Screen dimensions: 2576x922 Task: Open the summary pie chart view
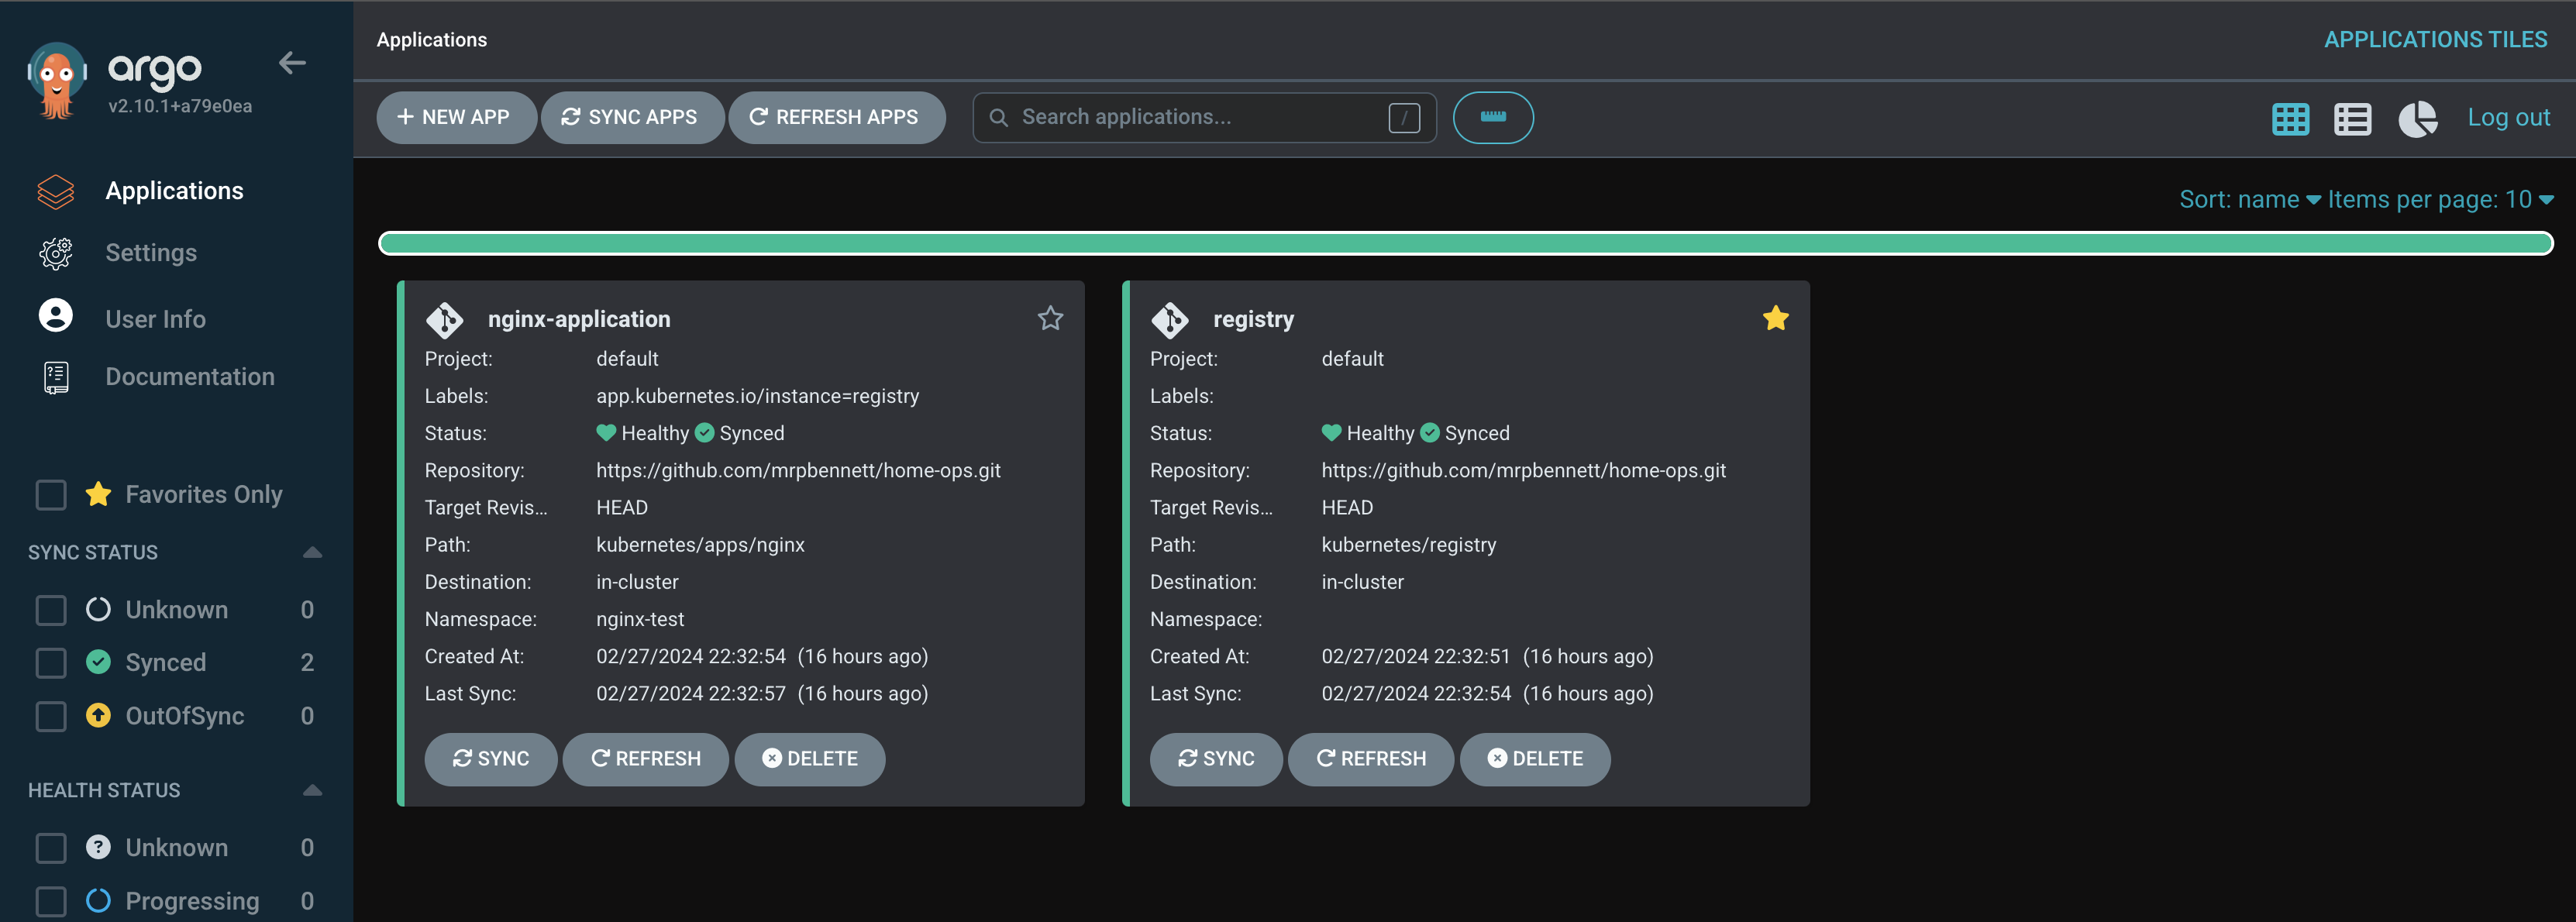click(2418, 118)
